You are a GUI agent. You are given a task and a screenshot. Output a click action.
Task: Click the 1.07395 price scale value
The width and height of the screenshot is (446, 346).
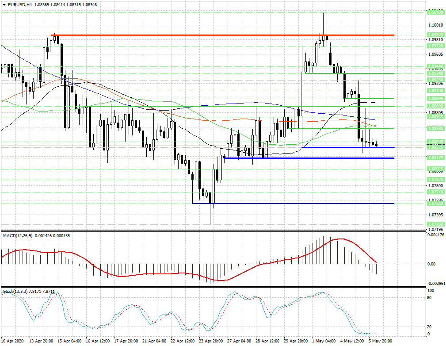pyautogui.click(x=436, y=215)
